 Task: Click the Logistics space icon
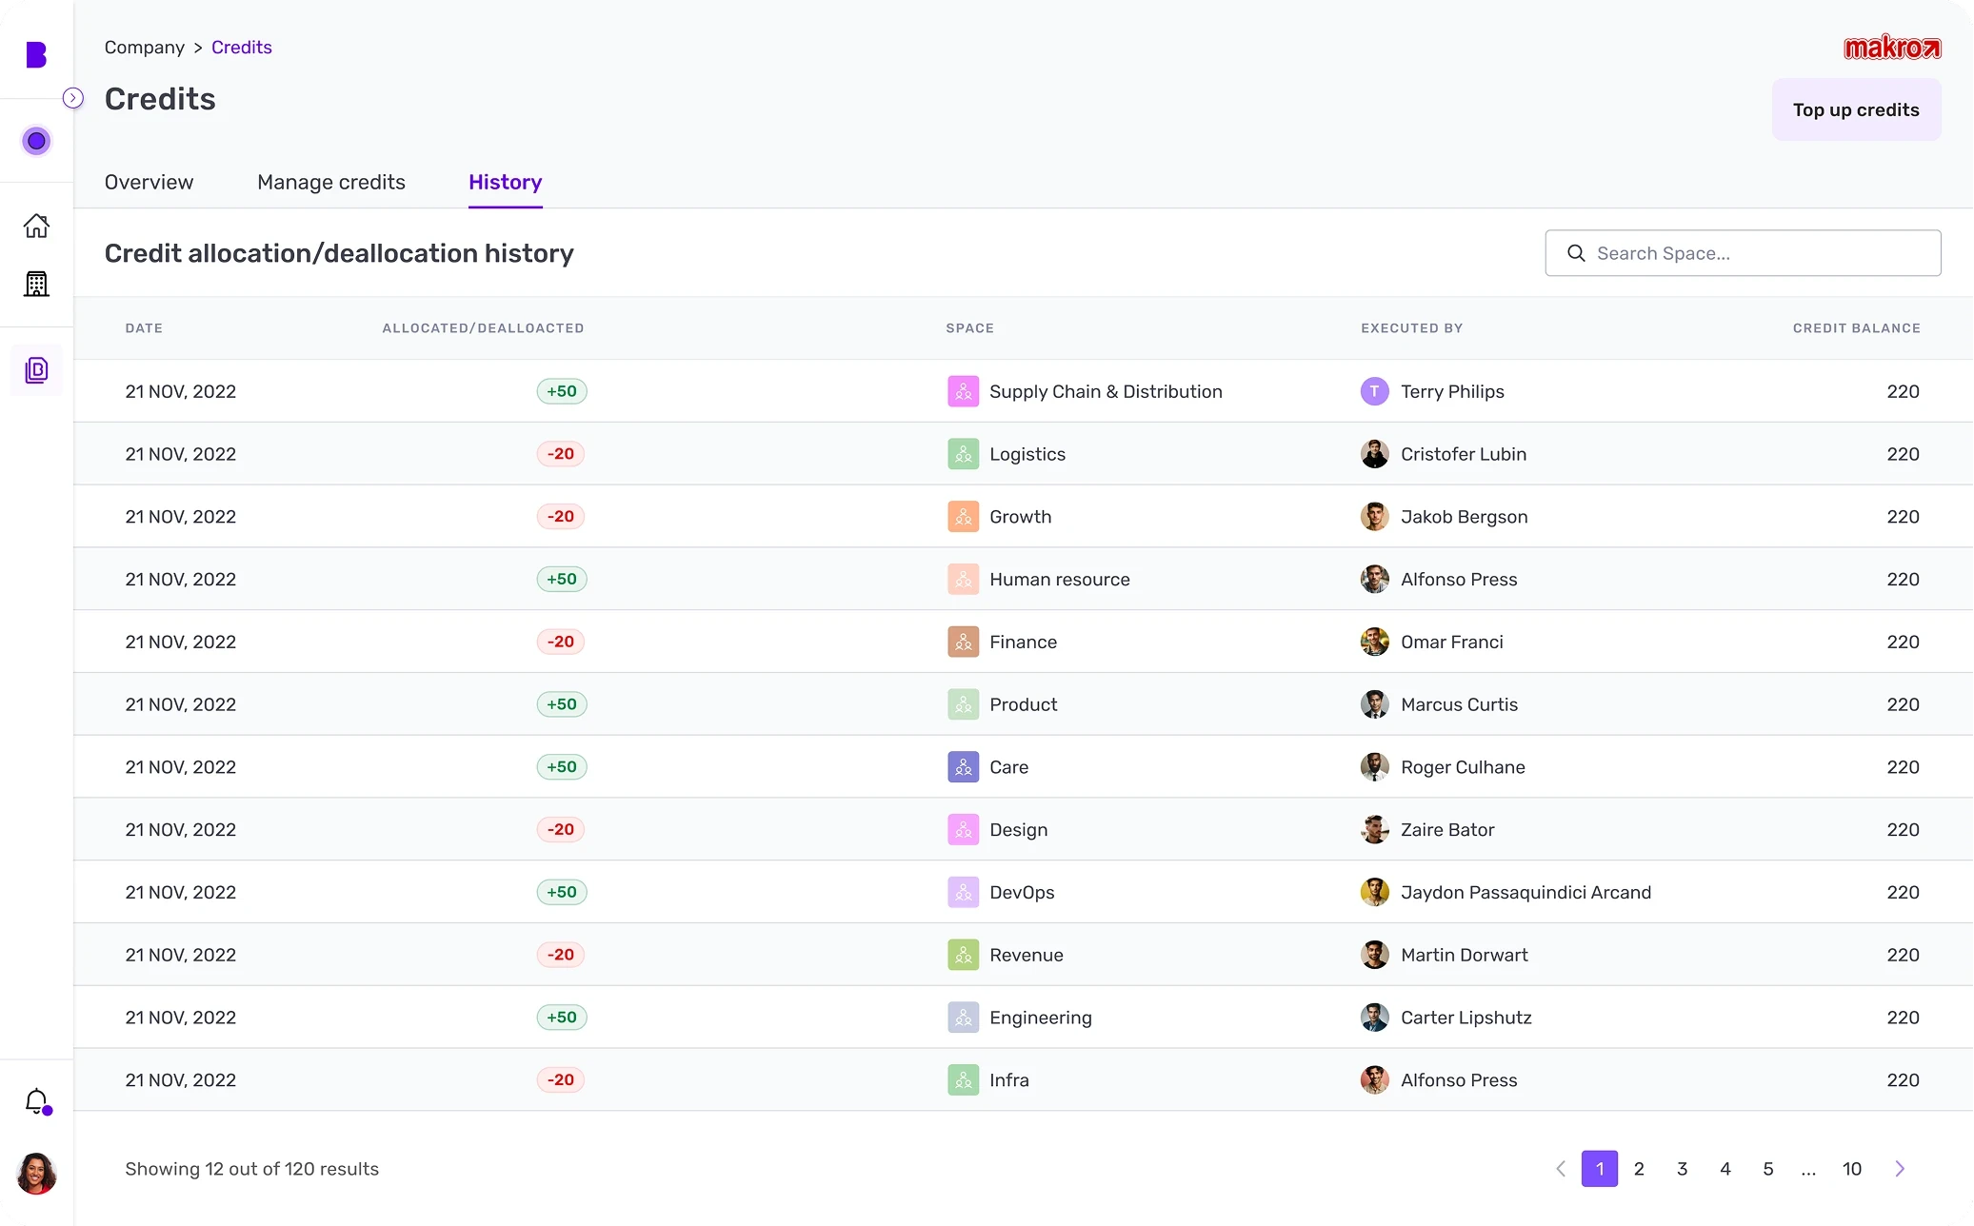963,454
